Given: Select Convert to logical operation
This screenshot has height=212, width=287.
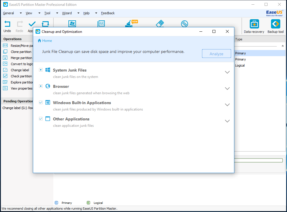Looking at the screenshot, I should coord(18,64).
